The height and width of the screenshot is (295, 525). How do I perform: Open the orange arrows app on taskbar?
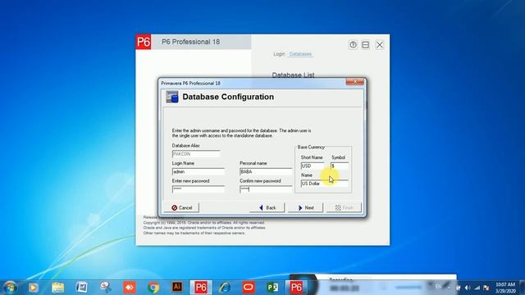(130, 288)
